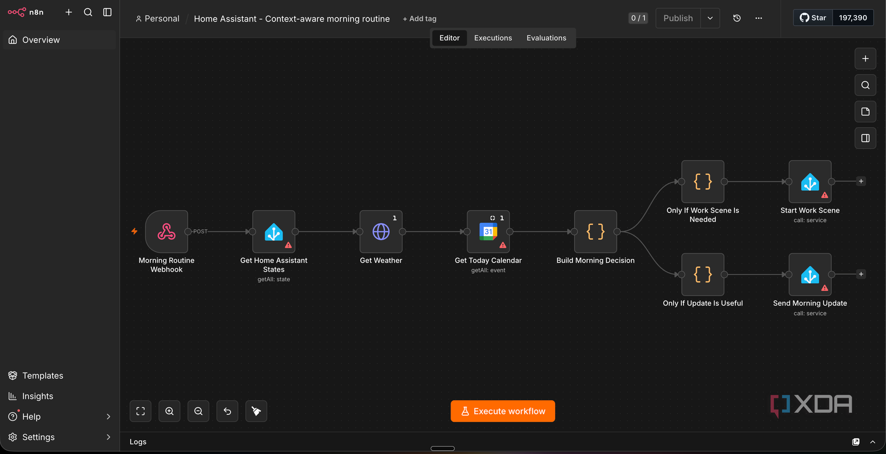Switch to the Editor tab
The height and width of the screenshot is (454, 886).
tap(449, 38)
